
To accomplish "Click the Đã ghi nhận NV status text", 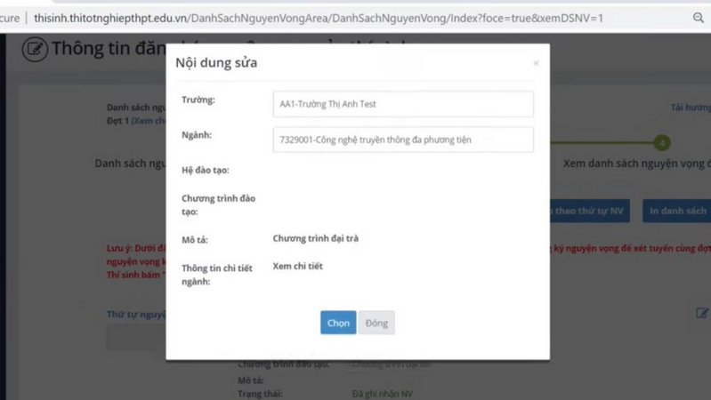I will click(383, 394).
